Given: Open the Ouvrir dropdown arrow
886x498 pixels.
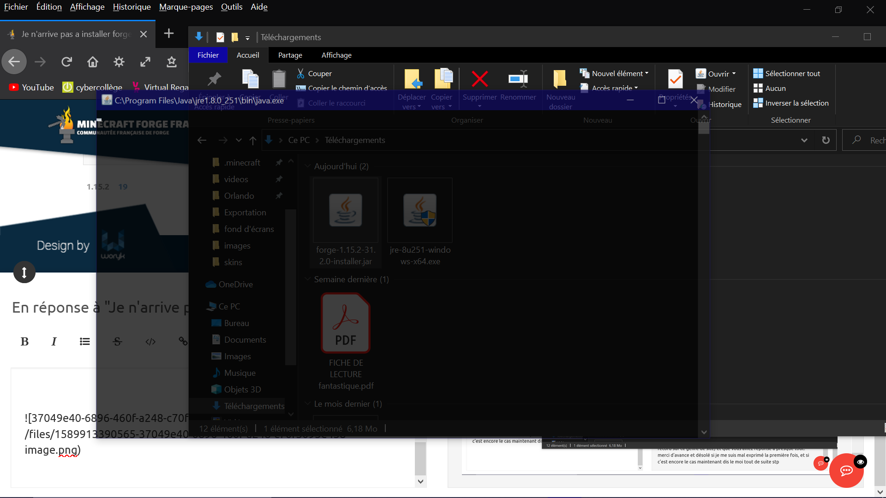Looking at the screenshot, I should coord(734,74).
